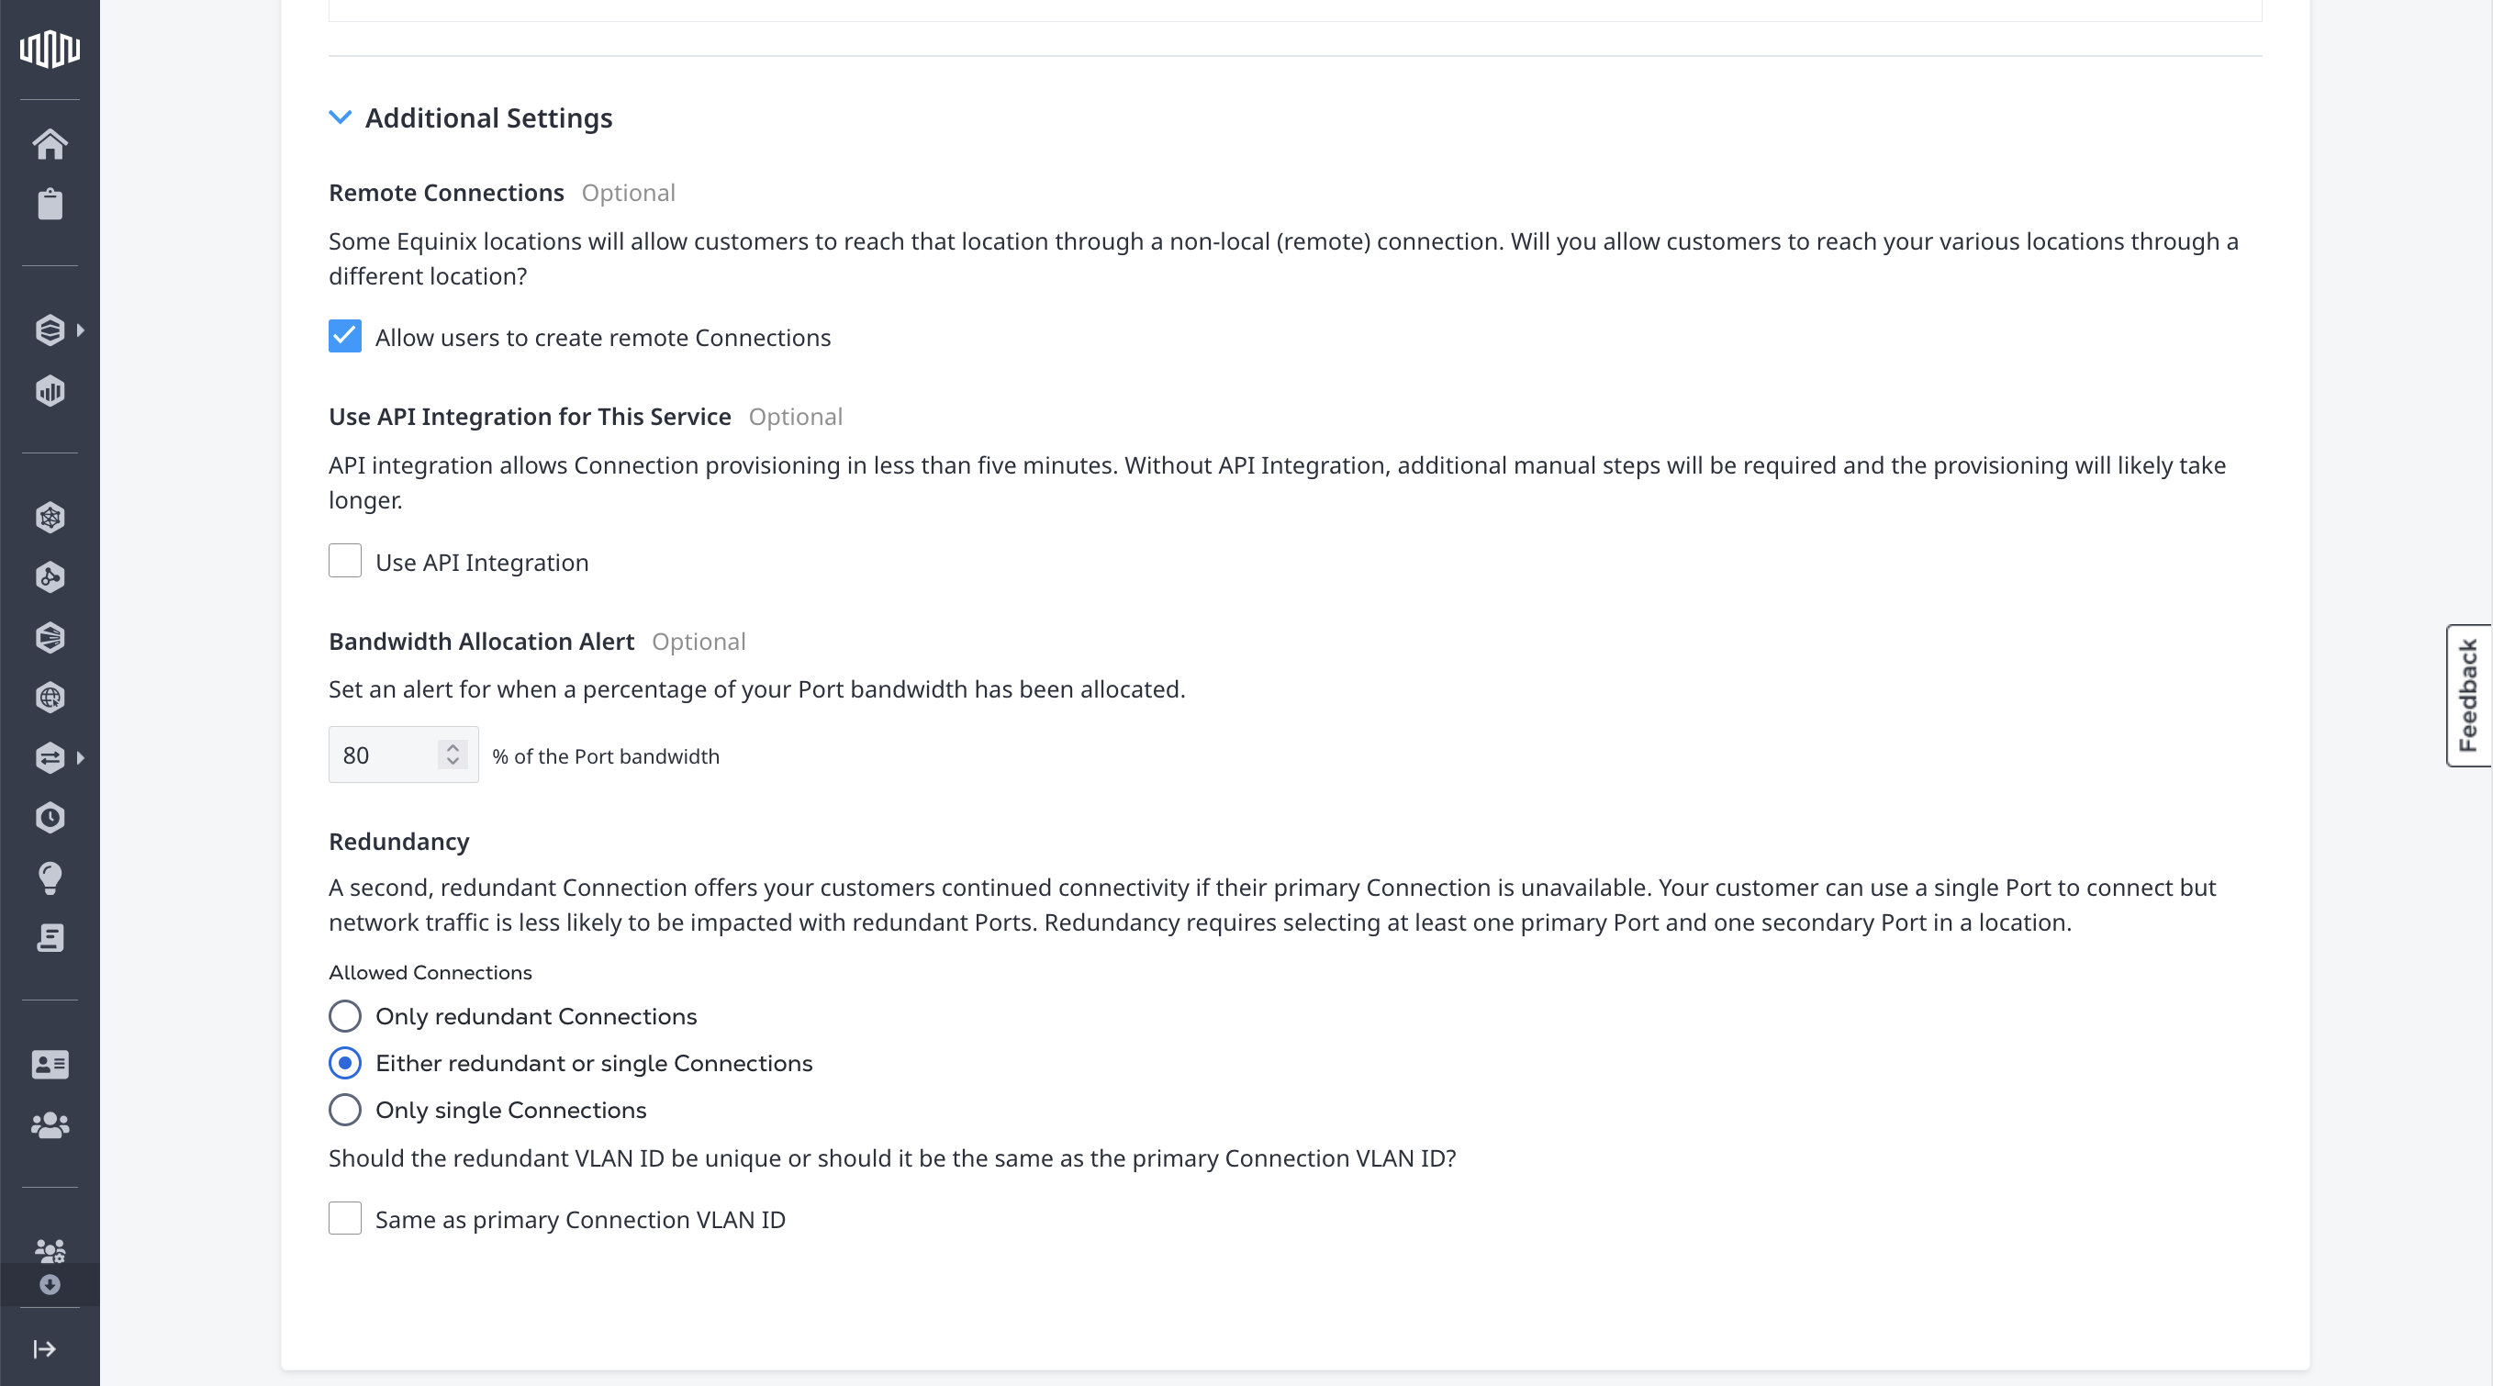This screenshot has width=2493, height=1386.
Task: Expand the swap-arrows hexagon sidebar submenu arrow
Action: pos(81,758)
